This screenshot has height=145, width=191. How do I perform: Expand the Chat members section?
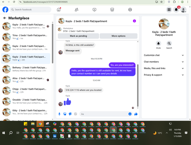[164, 62]
